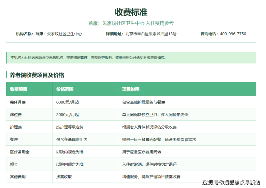This screenshot has height=188, width=266.
Task: Click 入住时缴纳，退住时按约定退还 description
Action: pyautogui.click(x=149, y=164)
